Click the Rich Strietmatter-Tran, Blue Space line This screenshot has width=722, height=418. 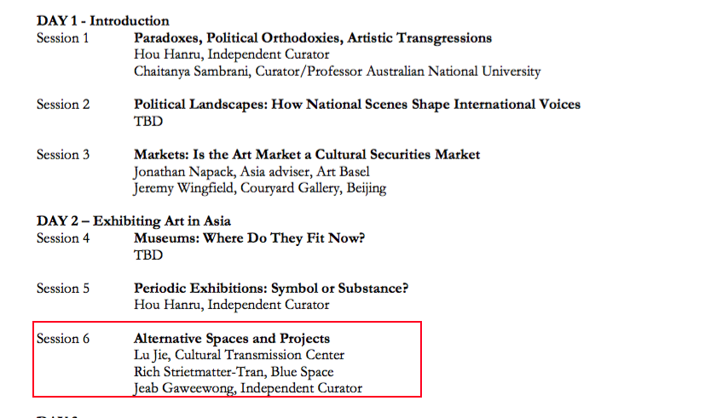tap(234, 372)
